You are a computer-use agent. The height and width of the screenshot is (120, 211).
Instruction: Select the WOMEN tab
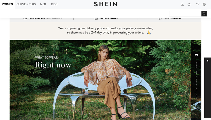7,4
